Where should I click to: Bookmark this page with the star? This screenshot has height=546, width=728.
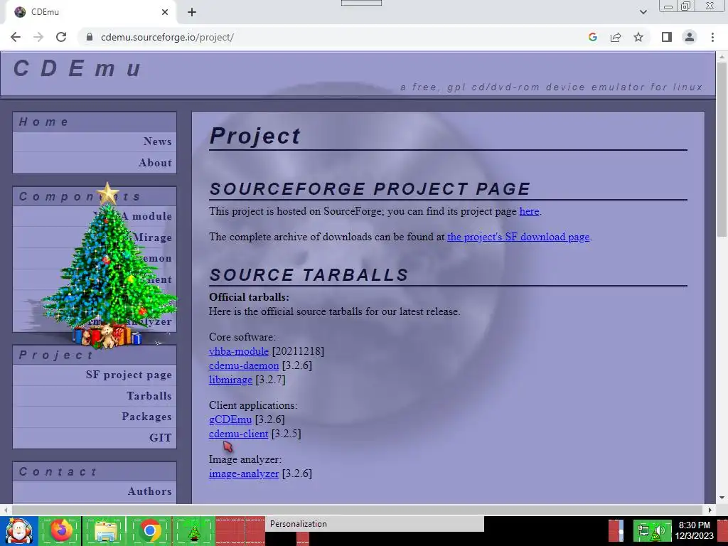(638, 37)
